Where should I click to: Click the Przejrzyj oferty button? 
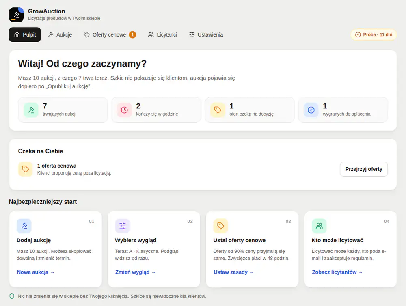tap(364, 169)
